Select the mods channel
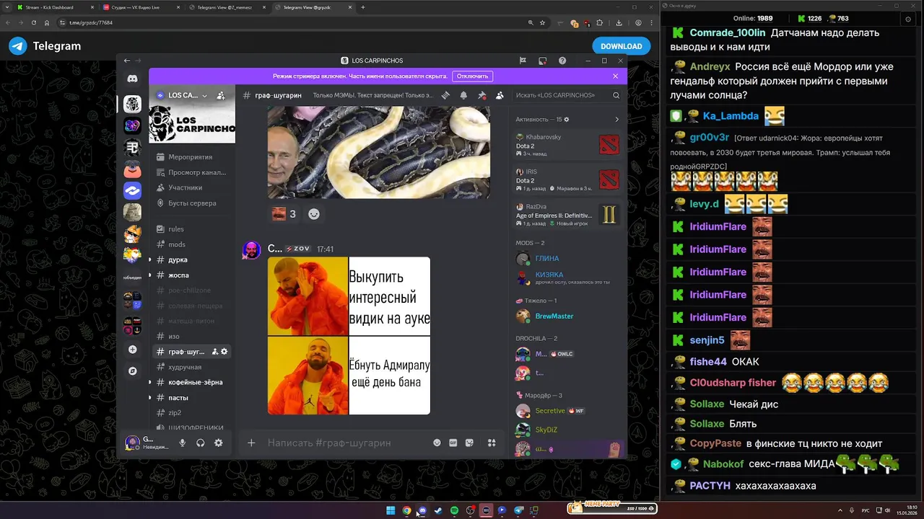Viewport: 924px width, 519px height. point(191,244)
